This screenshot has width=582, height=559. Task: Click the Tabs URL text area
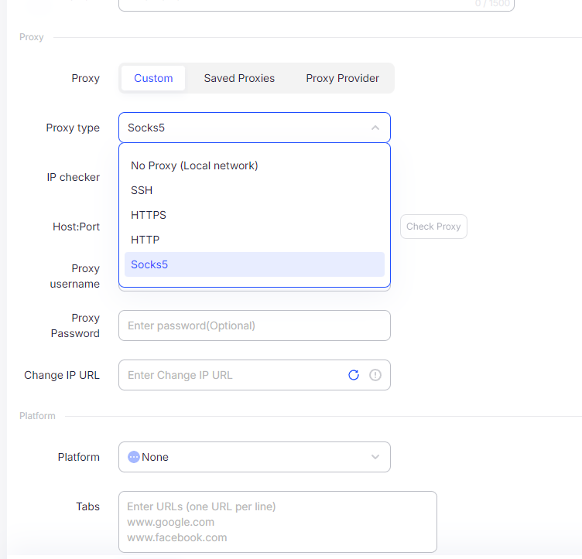pyautogui.click(x=277, y=522)
